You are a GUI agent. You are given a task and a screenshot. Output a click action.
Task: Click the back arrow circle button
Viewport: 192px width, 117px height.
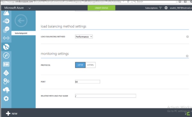[21, 21]
